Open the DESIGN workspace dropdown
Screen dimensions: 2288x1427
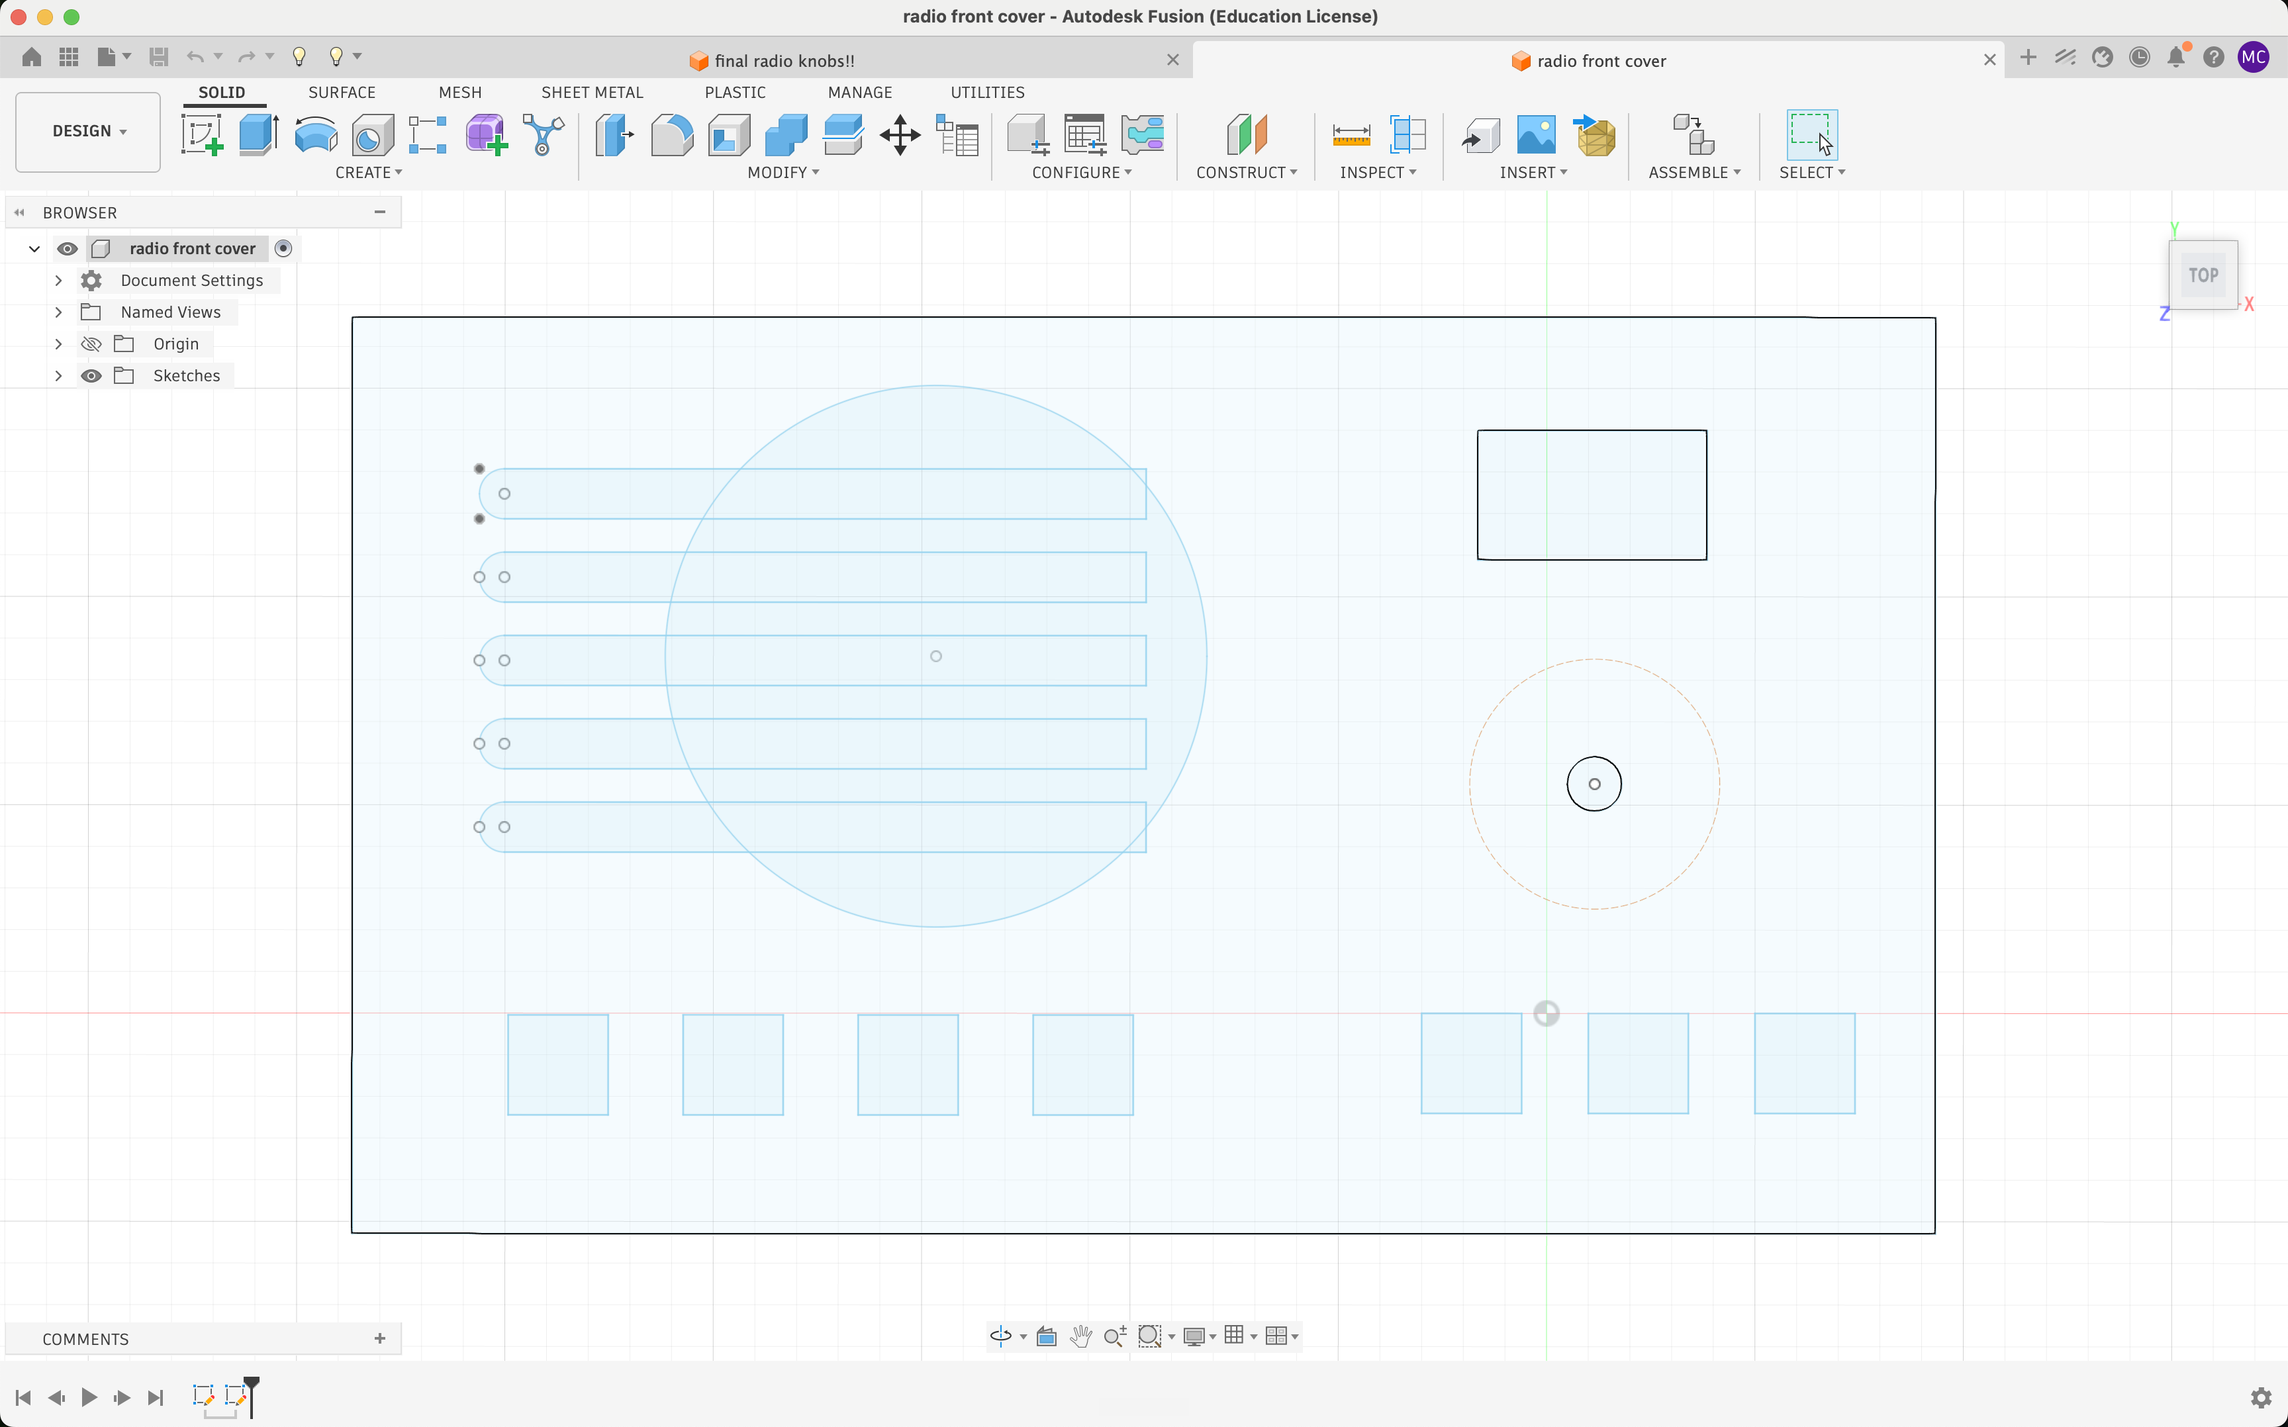click(x=89, y=131)
